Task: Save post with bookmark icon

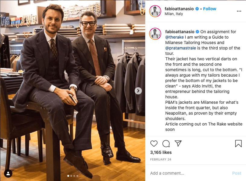Action: [238, 144]
